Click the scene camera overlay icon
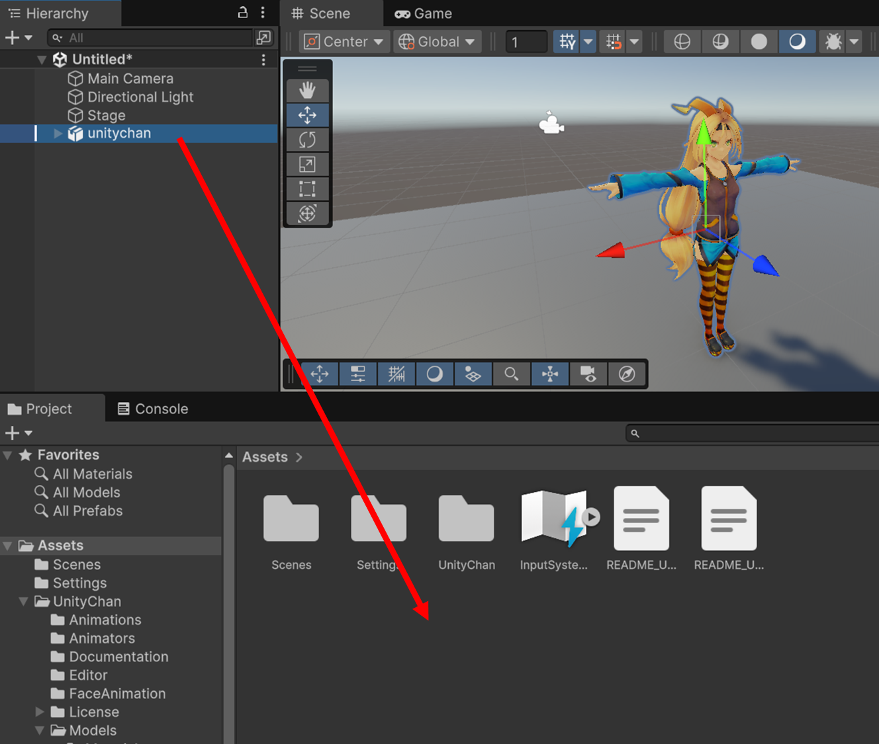The image size is (879, 744). point(588,374)
